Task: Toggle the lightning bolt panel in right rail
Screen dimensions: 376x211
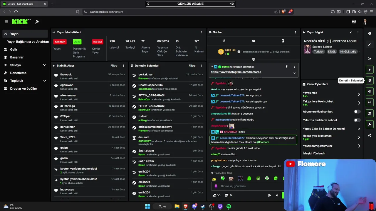Action: (370, 70)
